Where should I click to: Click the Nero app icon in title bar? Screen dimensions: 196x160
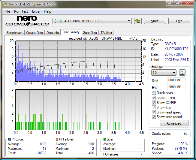[4, 4]
